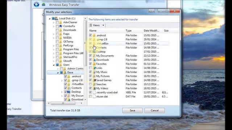This screenshot has width=232, height=130.
Task: Check the Admin Control checkbox in tree
Action: (x=61, y=69)
